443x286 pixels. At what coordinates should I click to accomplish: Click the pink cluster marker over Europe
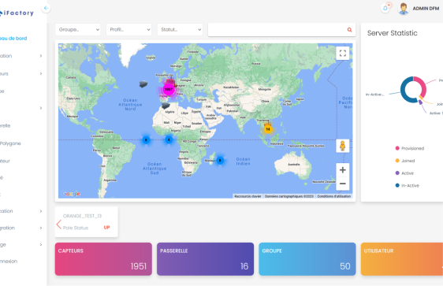coord(169,90)
